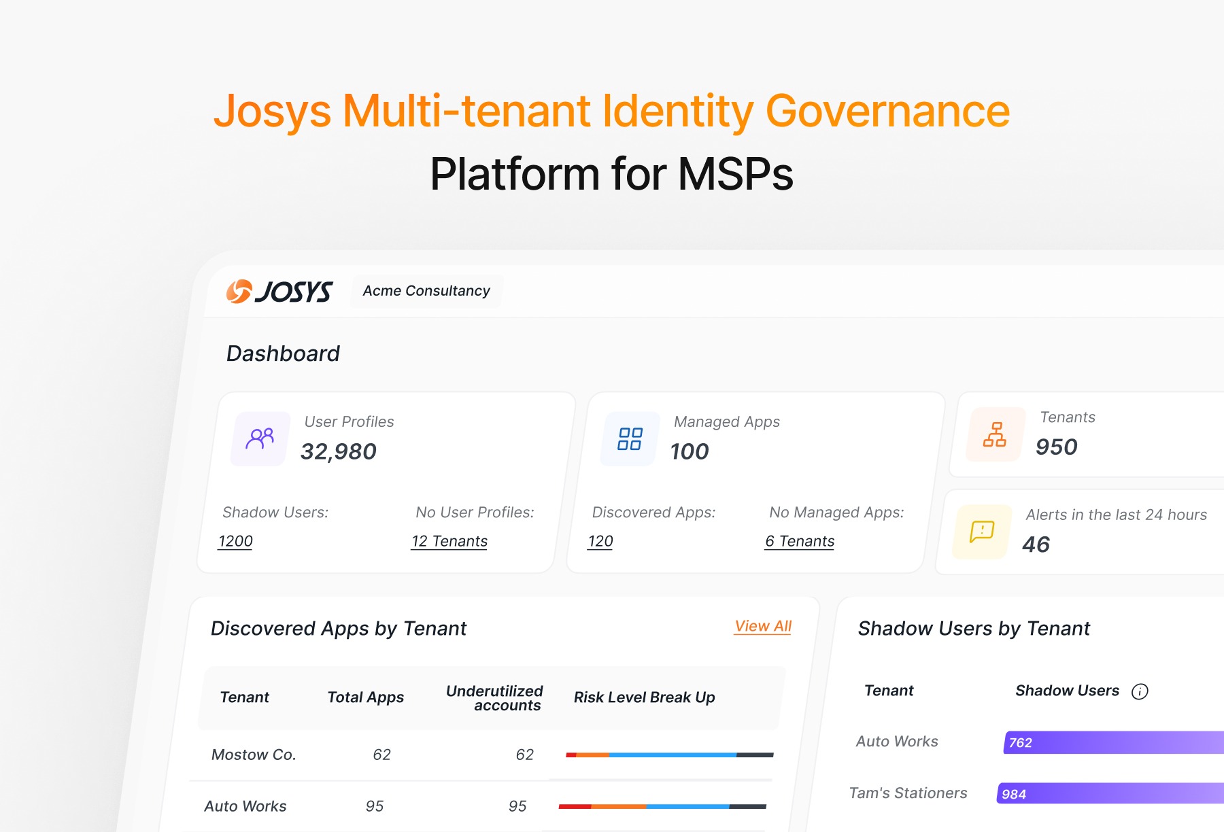Click the Tenant header in Shadow Users panel
This screenshot has width=1224, height=832.
click(x=889, y=691)
